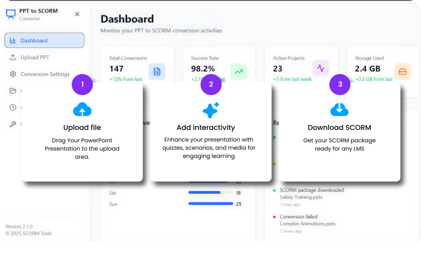Click the PPT to SCORM Converter logo icon

[11, 13]
